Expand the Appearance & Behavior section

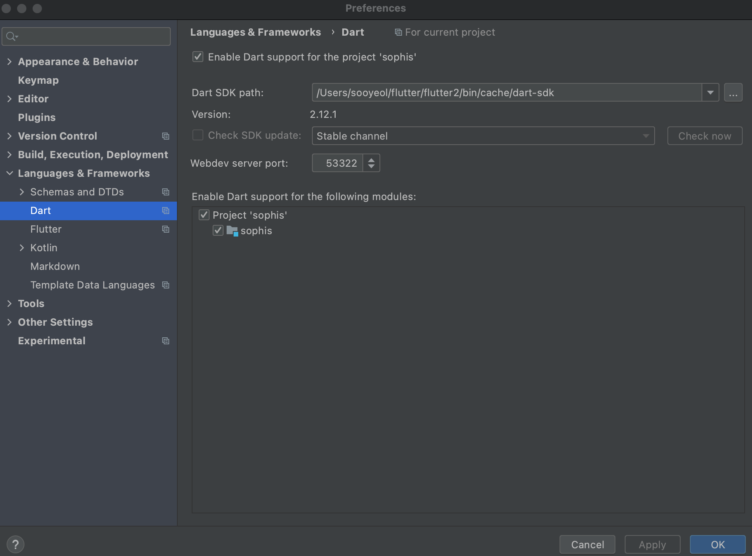[x=10, y=62]
